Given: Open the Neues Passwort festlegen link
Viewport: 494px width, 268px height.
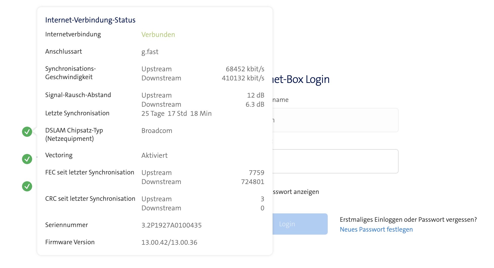Looking at the screenshot, I should click(376, 229).
